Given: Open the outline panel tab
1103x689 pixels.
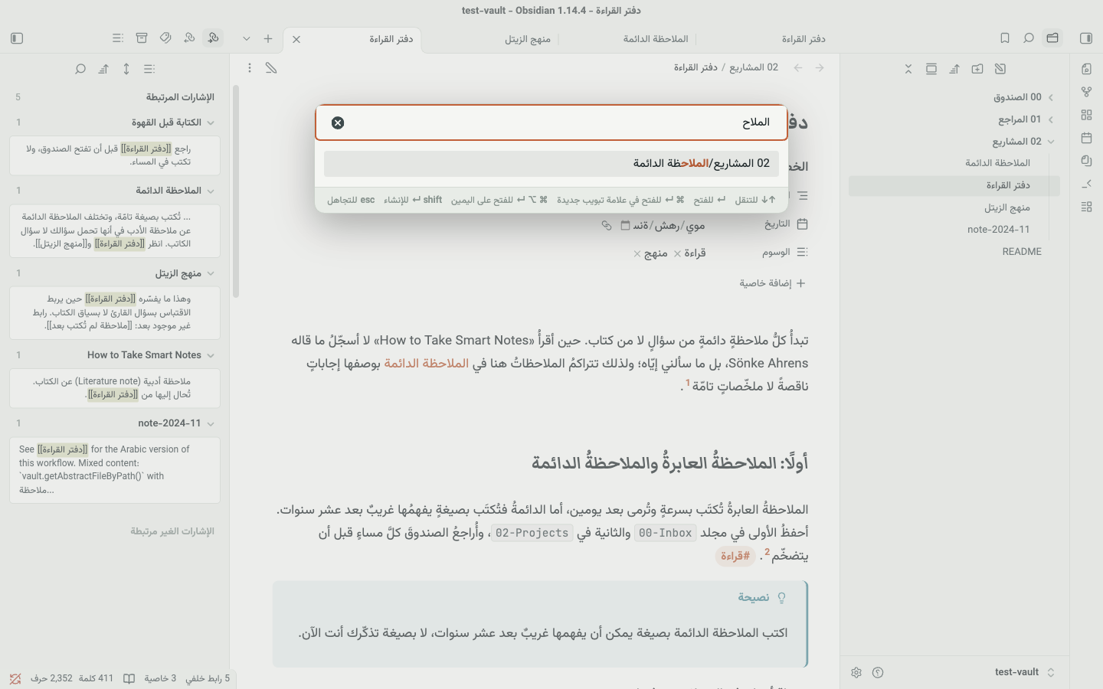Looking at the screenshot, I should 117,38.
